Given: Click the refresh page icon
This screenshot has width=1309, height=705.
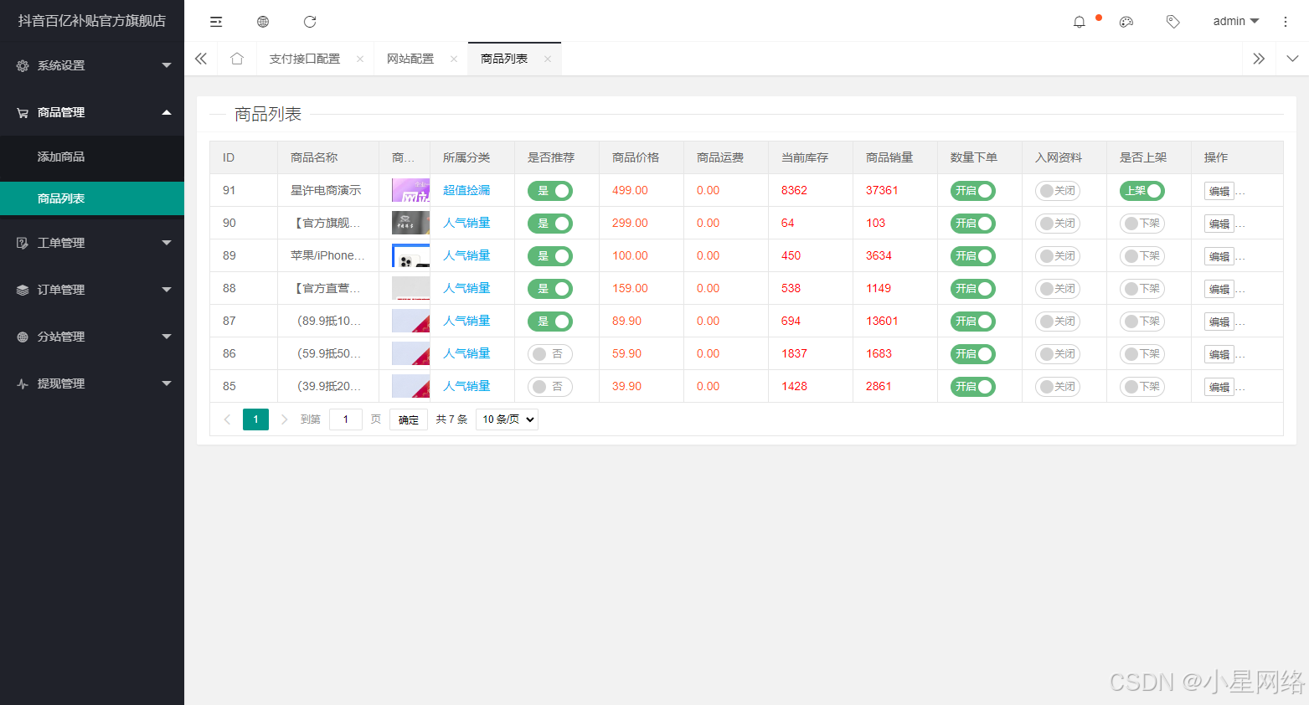Looking at the screenshot, I should [310, 22].
